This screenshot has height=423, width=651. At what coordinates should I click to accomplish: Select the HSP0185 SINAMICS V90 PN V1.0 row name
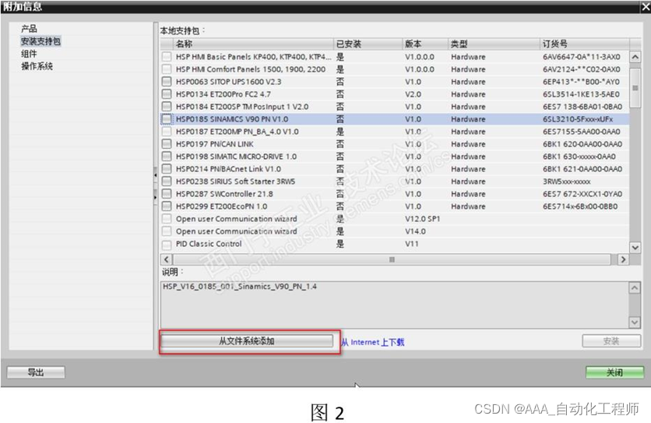[x=232, y=119]
